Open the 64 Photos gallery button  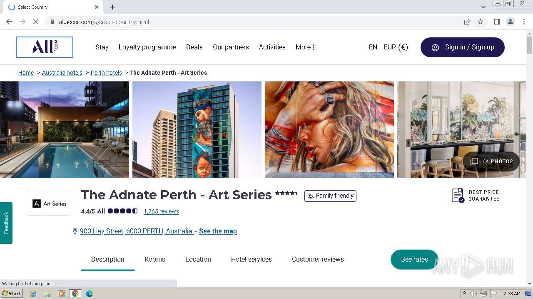click(x=492, y=162)
